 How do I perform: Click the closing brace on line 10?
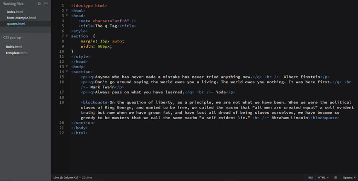coord(72,51)
